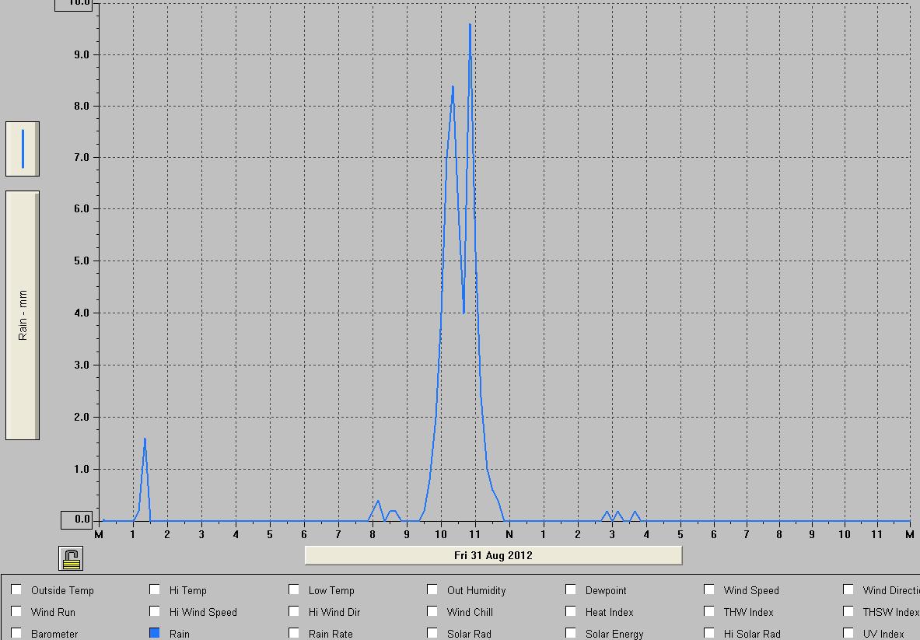Enable the Hi Solar Rad checkbox
The image size is (920, 640).
(x=709, y=633)
